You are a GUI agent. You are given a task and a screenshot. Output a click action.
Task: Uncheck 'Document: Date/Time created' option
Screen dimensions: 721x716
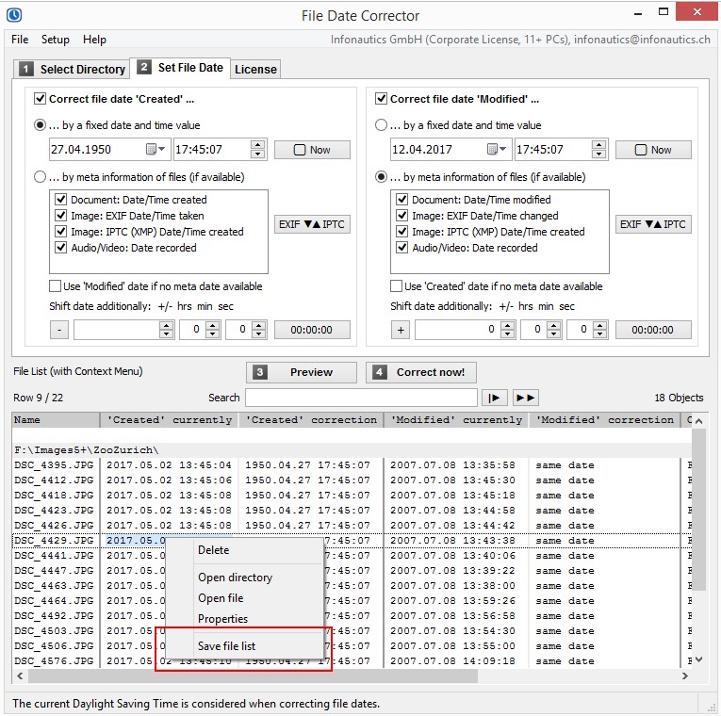coord(60,200)
